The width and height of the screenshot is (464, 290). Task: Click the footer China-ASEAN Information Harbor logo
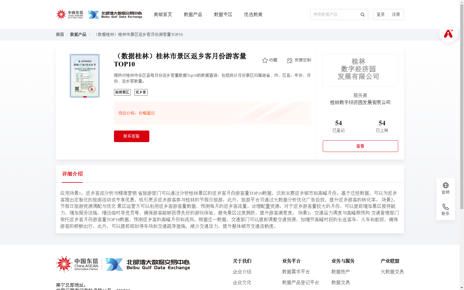(77, 264)
